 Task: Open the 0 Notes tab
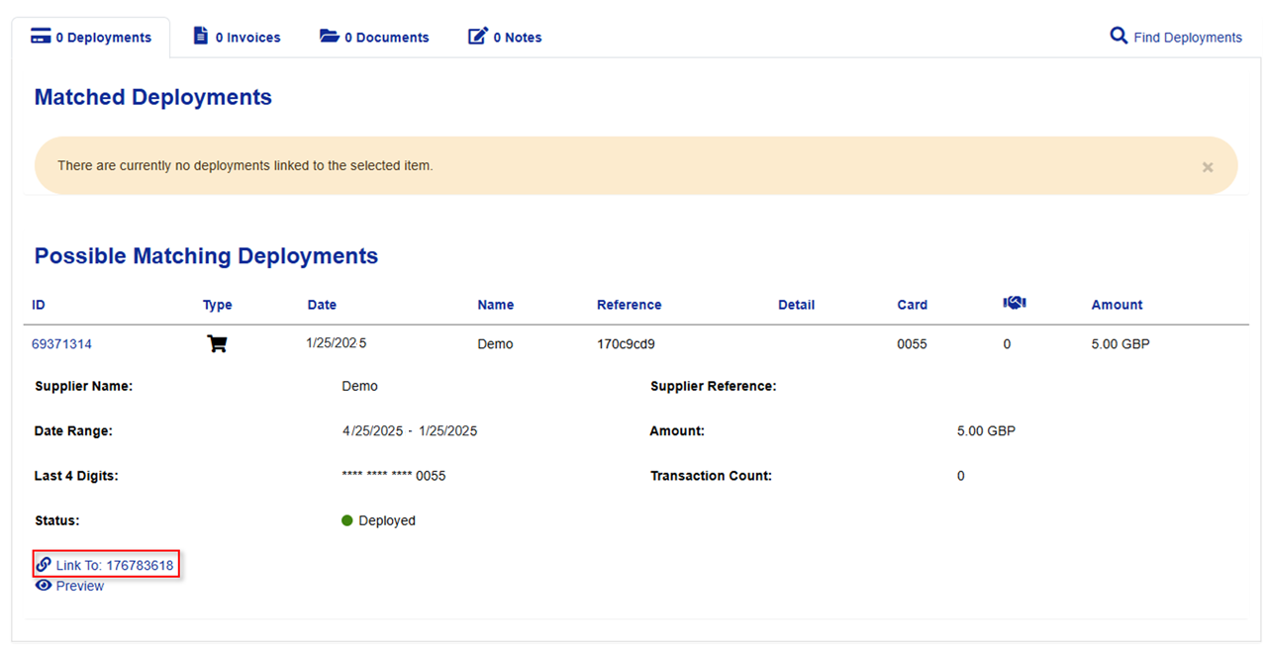pos(505,38)
